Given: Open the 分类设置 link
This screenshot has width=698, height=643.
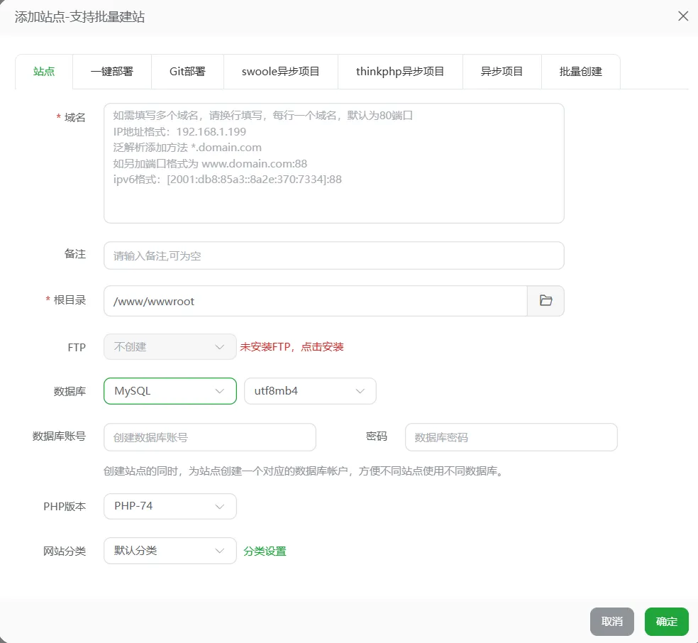Looking at the screenshot, I should click(x=265, y=551).
